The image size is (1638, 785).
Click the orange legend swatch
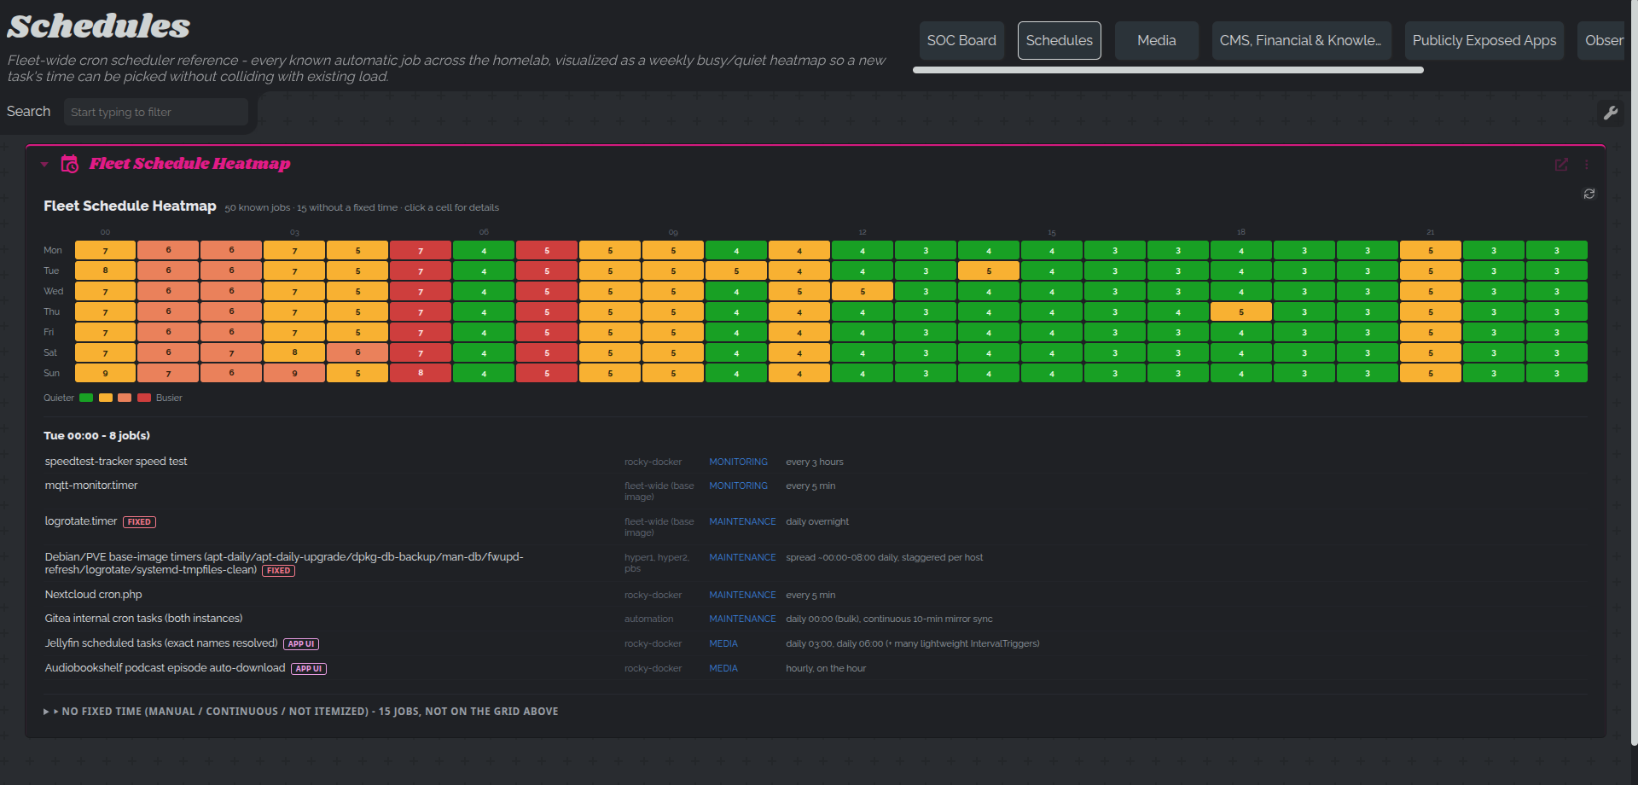pyautogui.click(x=125, y=398)
